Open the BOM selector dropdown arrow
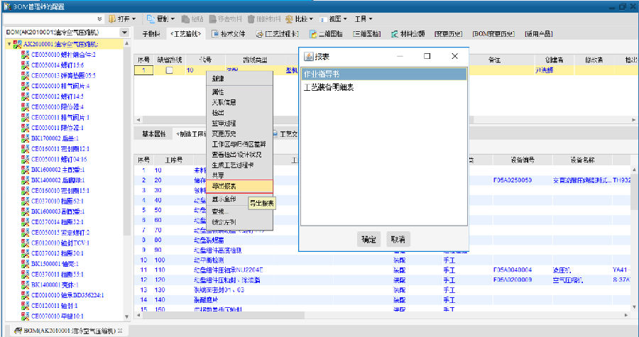639x337 pixels. pos(124,33)
